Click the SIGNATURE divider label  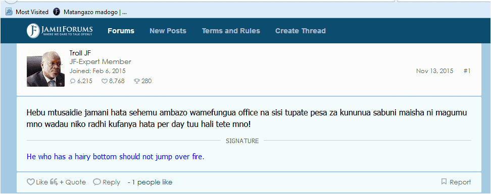click(x=242, y=141)
